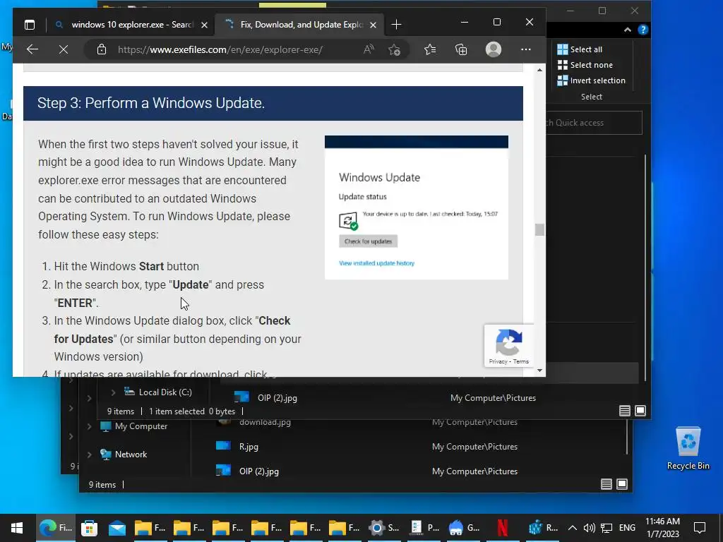Open Edge Settings and more (three dots)
This screenshot has width=723, height=542.
[526, 49]
